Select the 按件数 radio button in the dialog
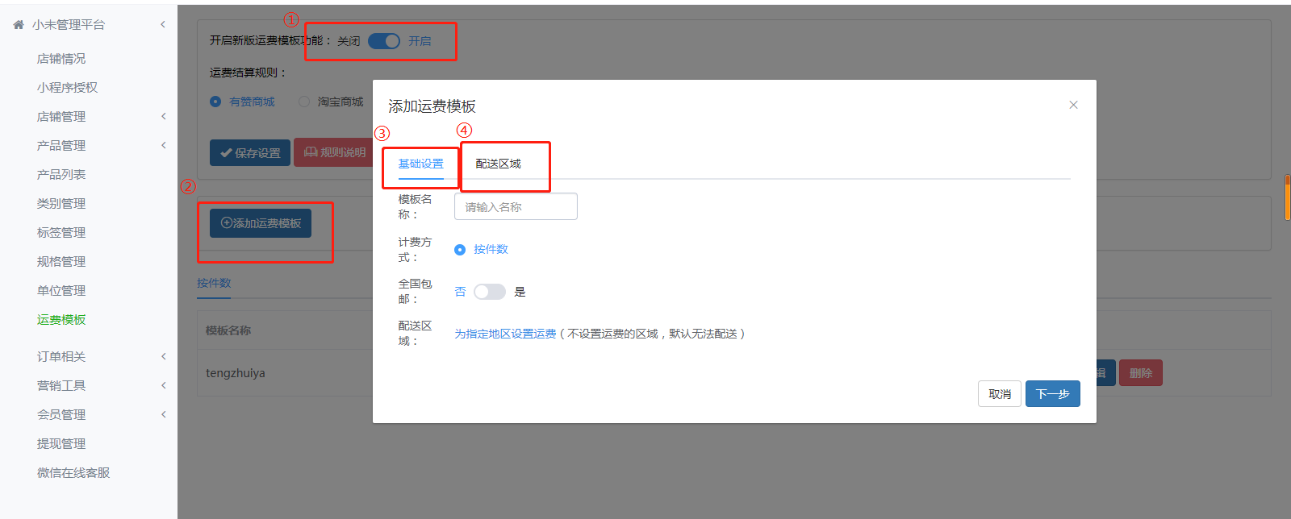Image resolution: width=1291 pixels, height=519 pixels. click(460, 250)
